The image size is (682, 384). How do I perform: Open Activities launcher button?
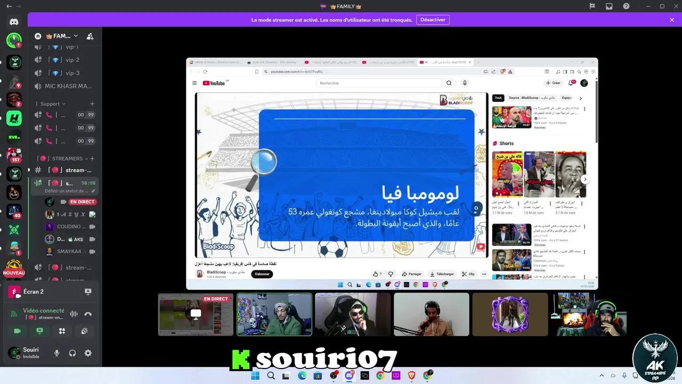click(62, 331)
